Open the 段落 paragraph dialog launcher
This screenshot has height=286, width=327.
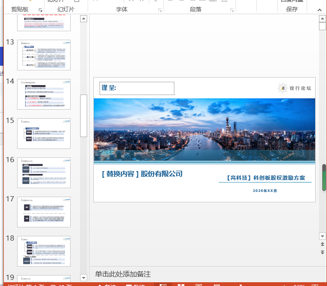[232, 10]
